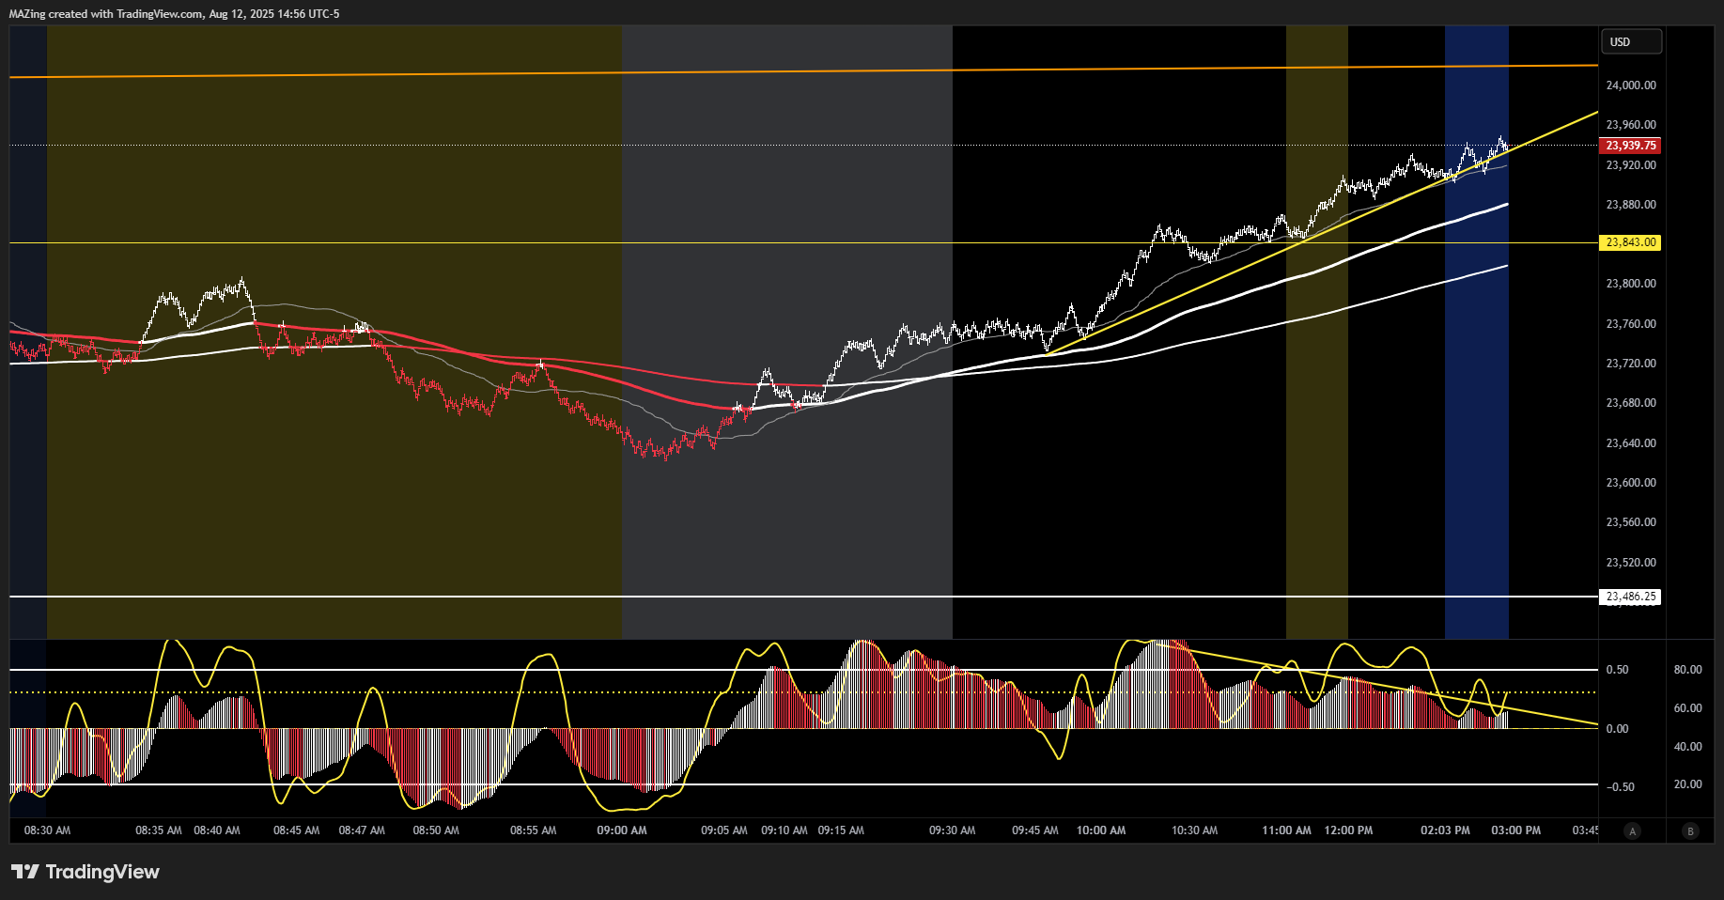Click the 80.00 indicator scale value
The width and height of the screenshot is (1724, 900).
1687,670
